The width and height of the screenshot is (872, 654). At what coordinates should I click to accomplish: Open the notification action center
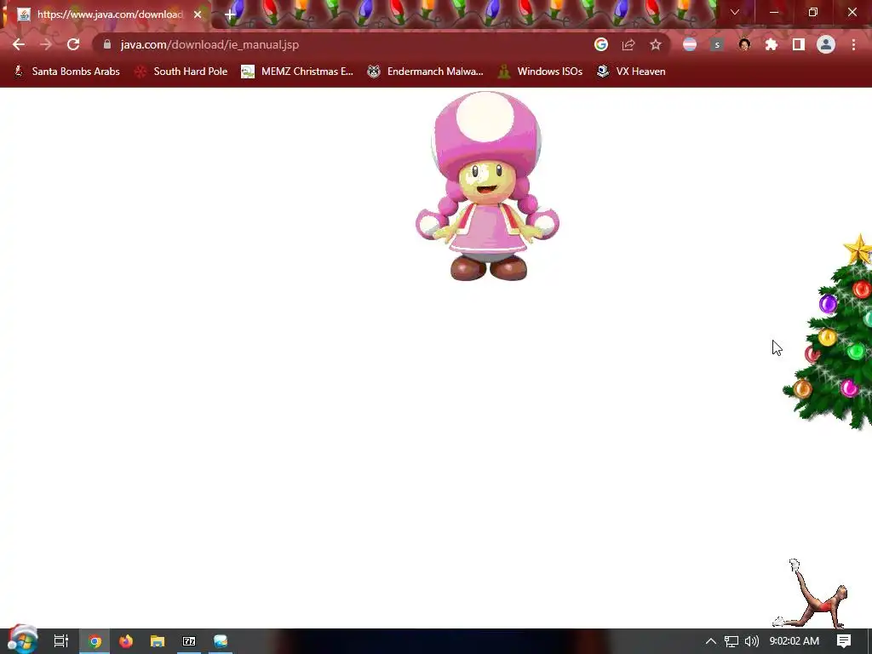pyautogui.click(x=844, y=641)
